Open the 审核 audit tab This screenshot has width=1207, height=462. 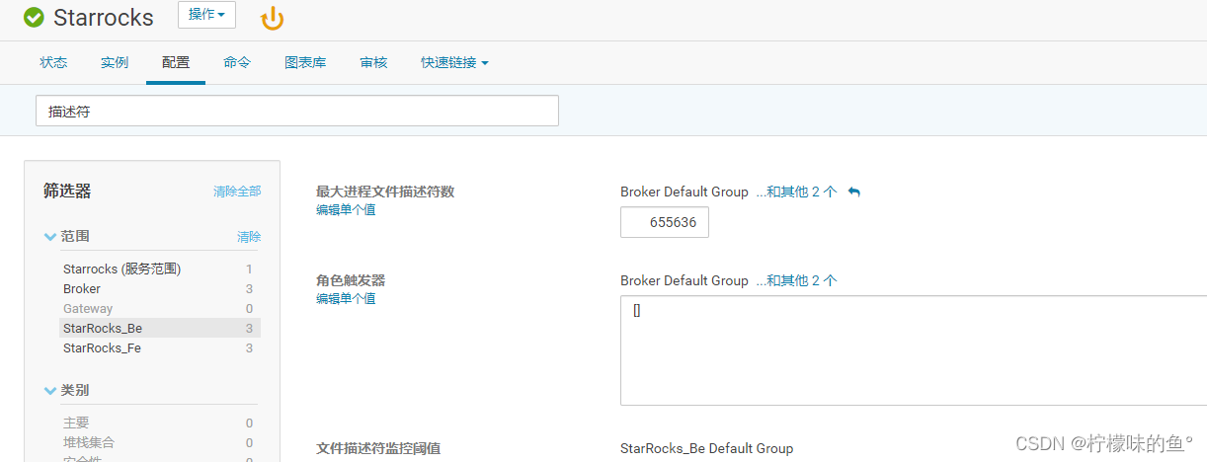(x=373, y=62)
